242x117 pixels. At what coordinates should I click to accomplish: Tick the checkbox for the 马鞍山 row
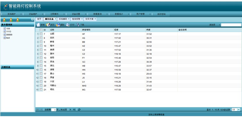(41, 85)
